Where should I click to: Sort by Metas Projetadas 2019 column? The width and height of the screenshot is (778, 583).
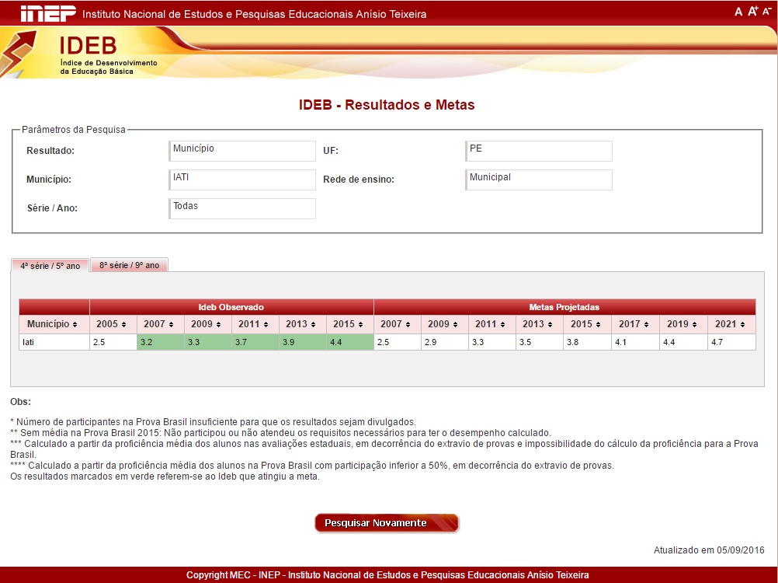point(684,324)
